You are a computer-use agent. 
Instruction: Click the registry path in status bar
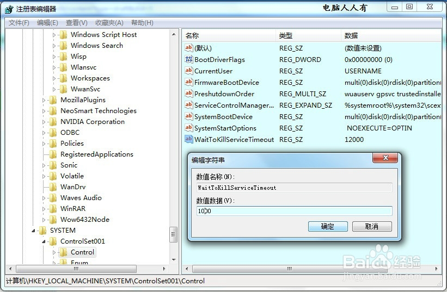(x=105, y=281)
